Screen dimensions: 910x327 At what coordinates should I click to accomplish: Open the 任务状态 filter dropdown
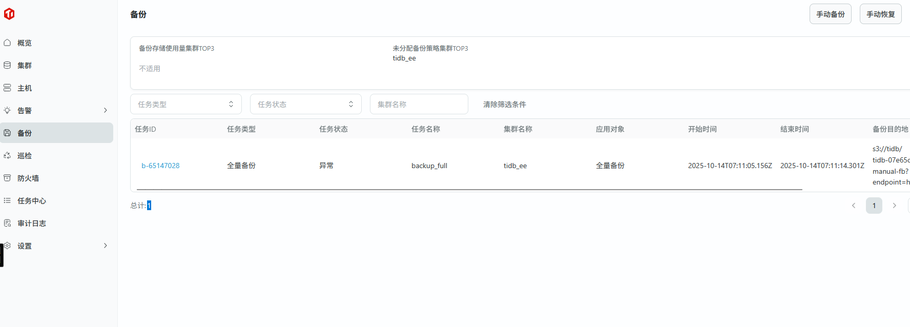305,104
